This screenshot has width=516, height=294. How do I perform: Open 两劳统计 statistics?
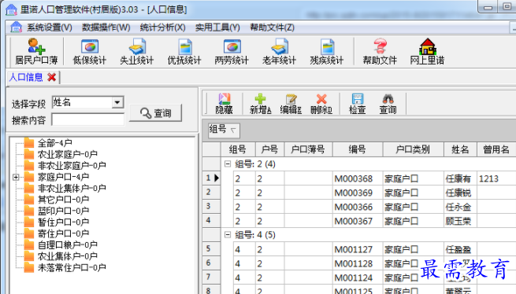(x=232, y=52)
